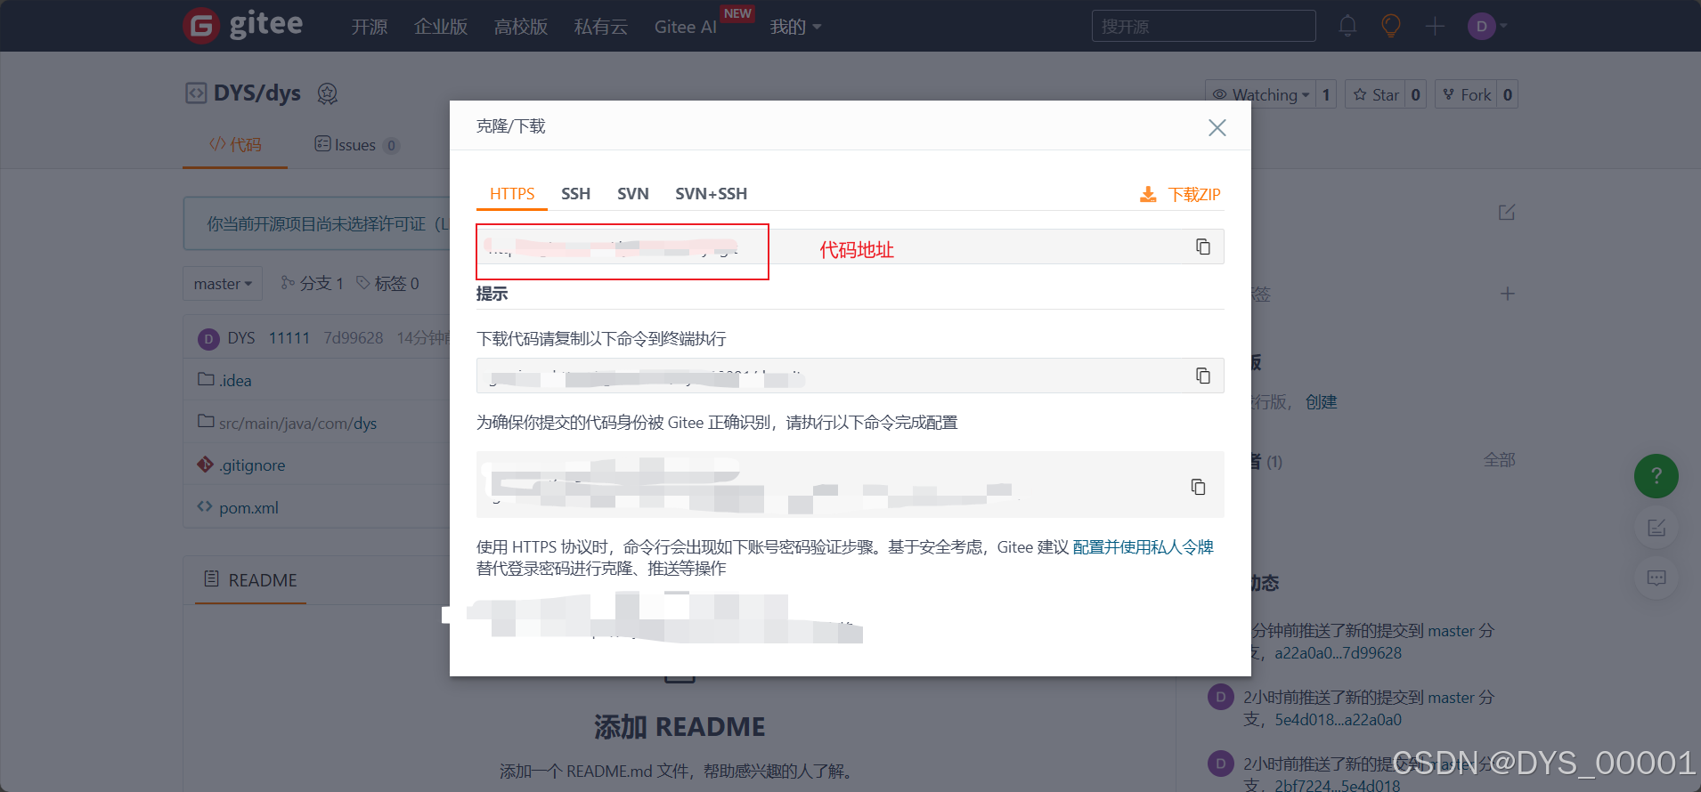This screenshot has width=1701, height=792.
Task: Click the plus create icon in header
Action: 1435,26
